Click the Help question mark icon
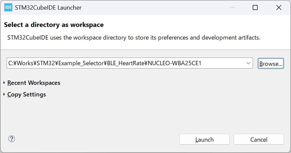The image size is (291, 153). (x=12, y=139)
